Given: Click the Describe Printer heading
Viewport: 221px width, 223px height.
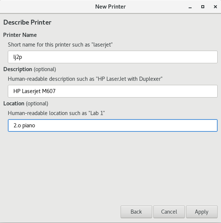Looking at the screenshot, I should (x=27, y=22).
